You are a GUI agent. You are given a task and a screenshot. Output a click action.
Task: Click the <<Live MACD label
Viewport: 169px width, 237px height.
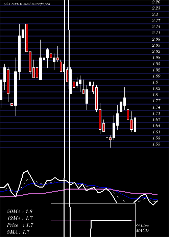pos(142,228)
